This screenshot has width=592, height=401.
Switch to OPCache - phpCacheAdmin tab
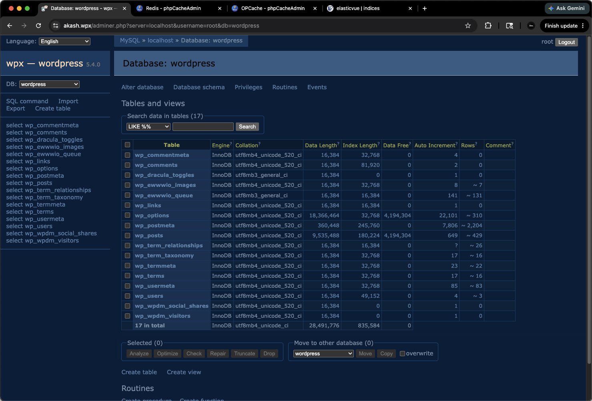(272, 8)
